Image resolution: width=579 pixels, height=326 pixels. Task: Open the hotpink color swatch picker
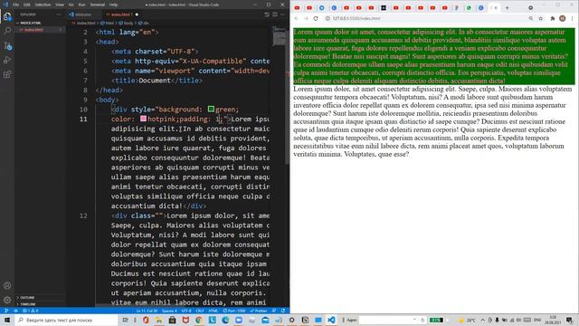coord(143,119)
